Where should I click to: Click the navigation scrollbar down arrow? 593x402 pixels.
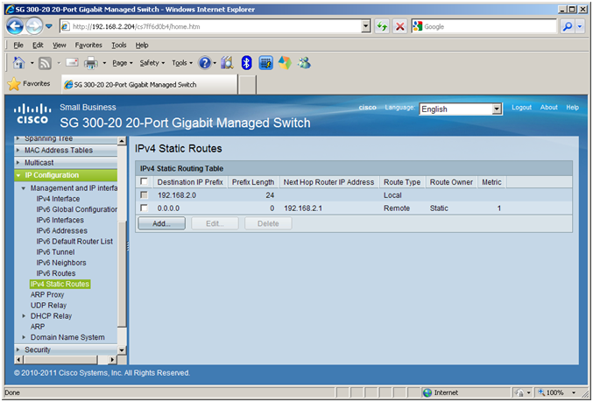(122, 350)
